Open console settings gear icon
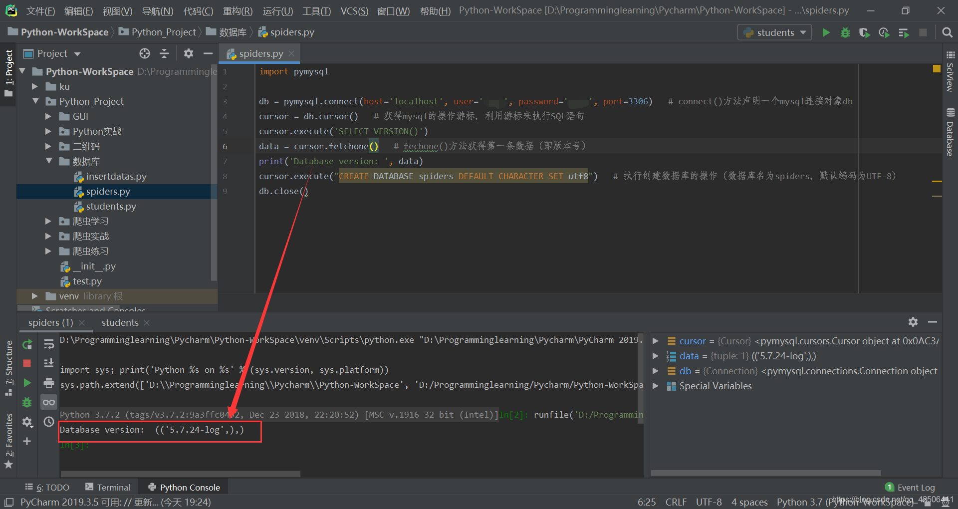The height and width of the screenshot is (509, 958). coord(27,422)
